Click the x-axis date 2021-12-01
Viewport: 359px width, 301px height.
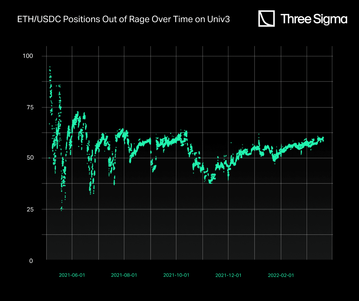click(228, 275)
